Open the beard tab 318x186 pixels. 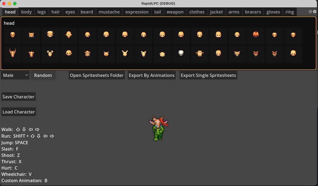coord(87,12)
